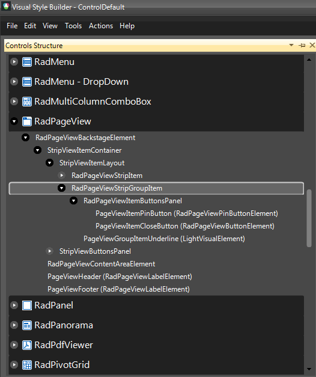Click the RadMenu control icon
The height and width of the screenshot is (377, 316).
(x=27, y=62)
